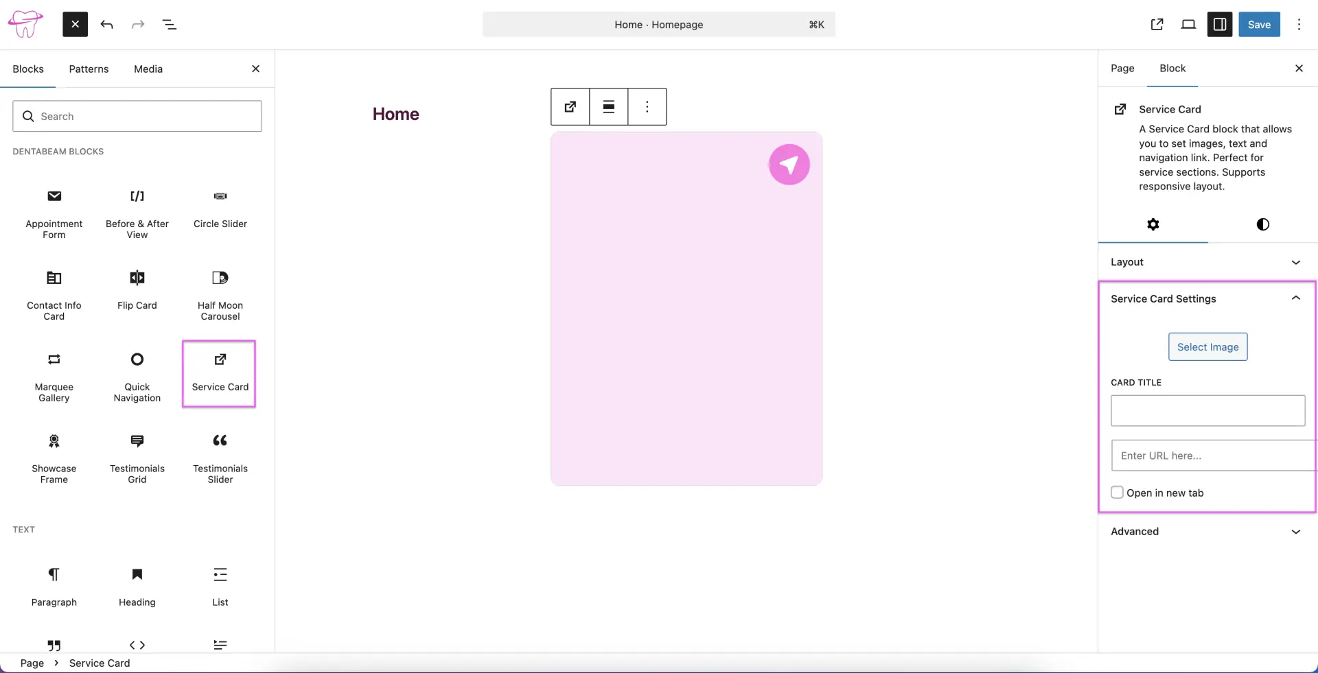The image size is (1318, 673).
Task: Click the Page breadcrumb in footer
Action: 32,663
